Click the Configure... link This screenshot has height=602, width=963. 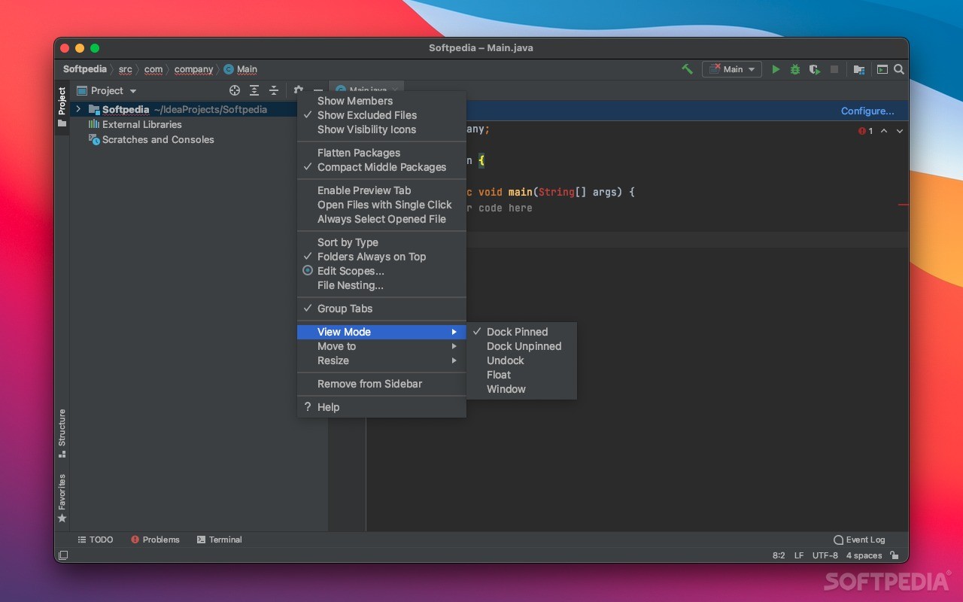click(x=867, y=111)
